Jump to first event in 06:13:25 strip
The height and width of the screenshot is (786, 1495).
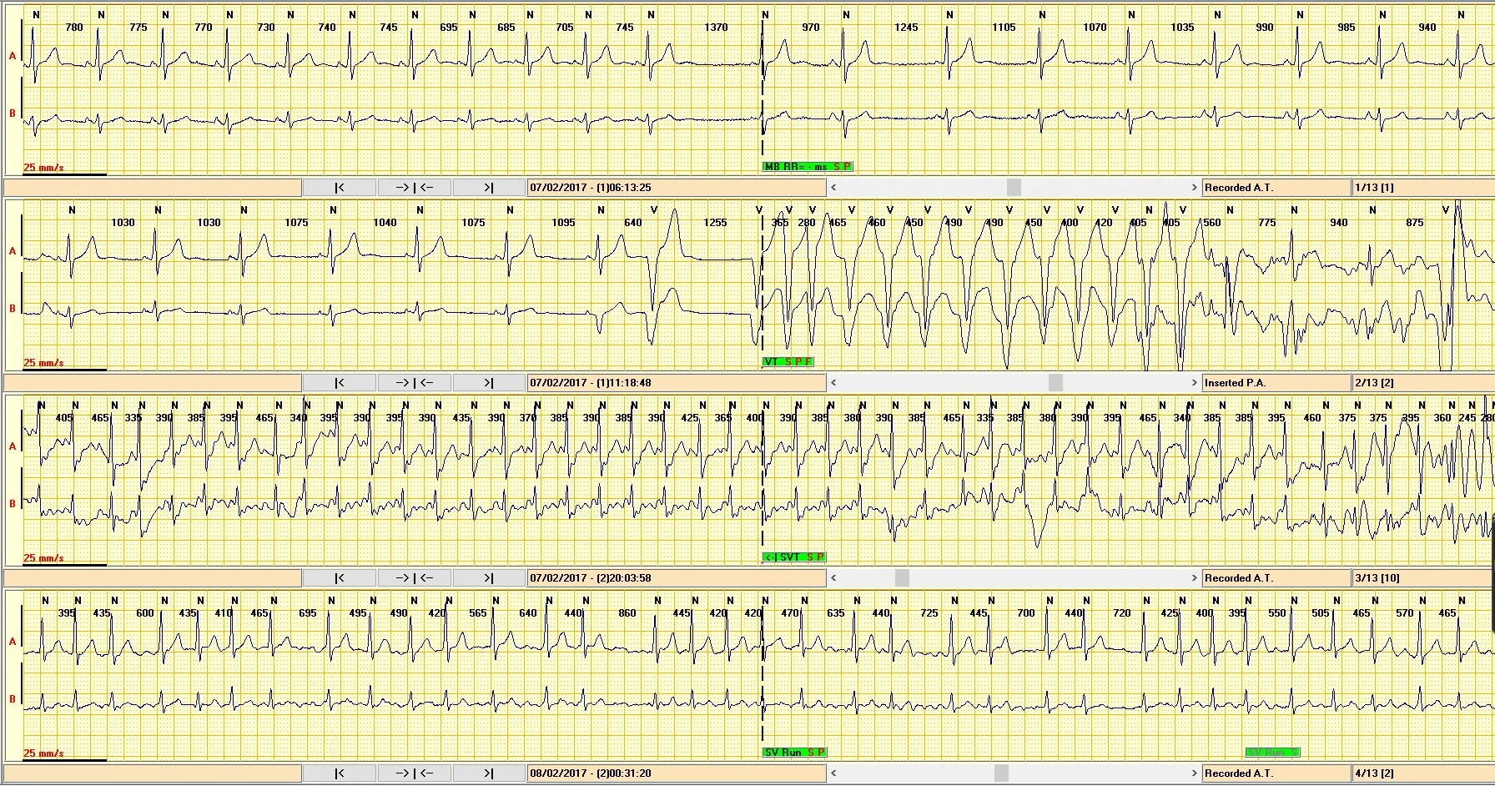[x=339, y=188]
